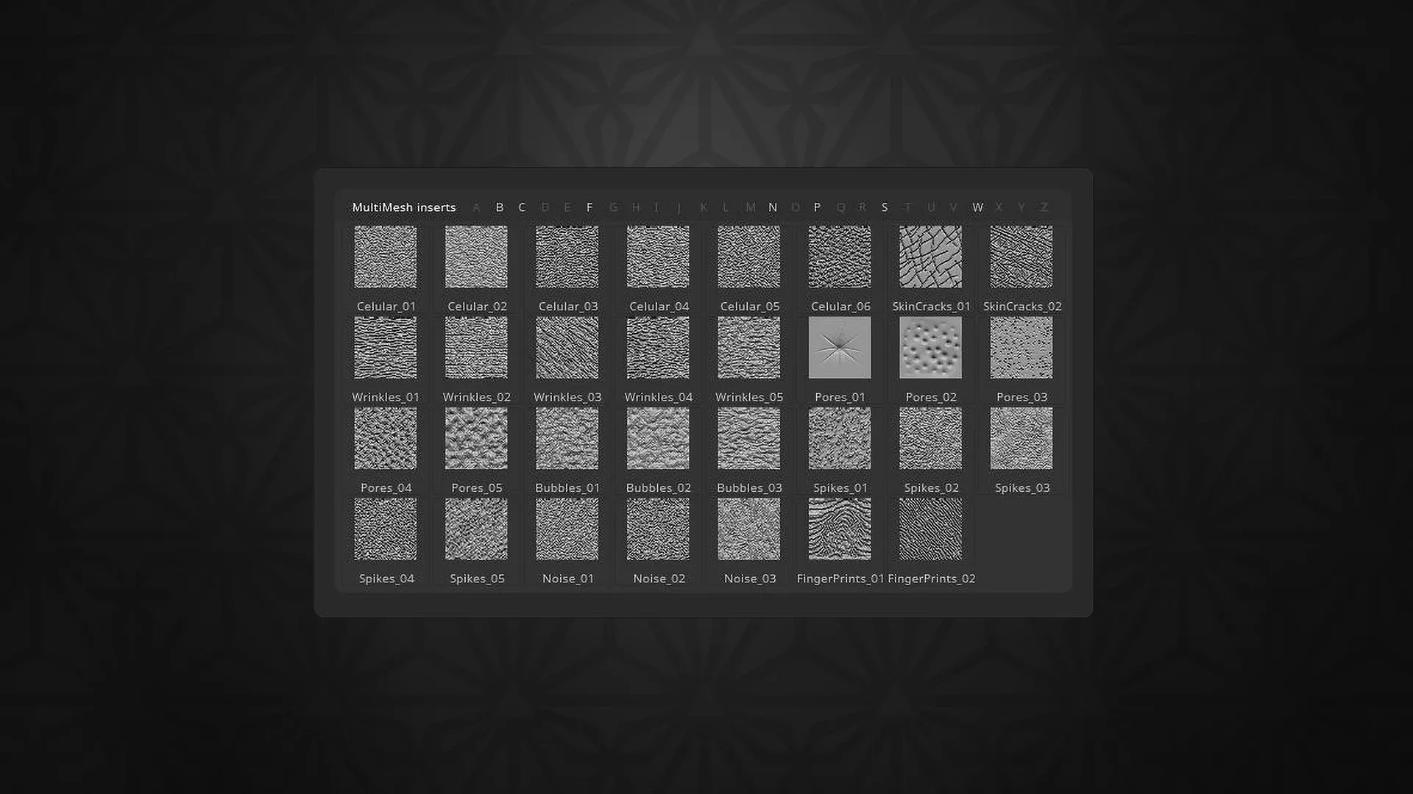Select the Celular_01 texture thumbnail
The width and height of the screenshot is (1413, 794).
point(386,257)
